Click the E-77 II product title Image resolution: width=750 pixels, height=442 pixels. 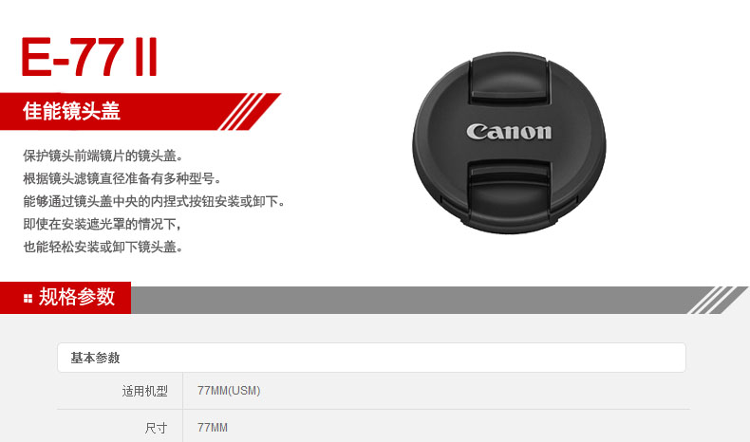click(x=89, y=57)
